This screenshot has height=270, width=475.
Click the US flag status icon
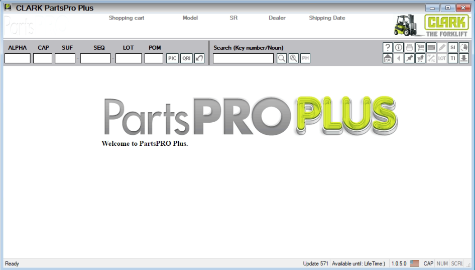[414, 263]
